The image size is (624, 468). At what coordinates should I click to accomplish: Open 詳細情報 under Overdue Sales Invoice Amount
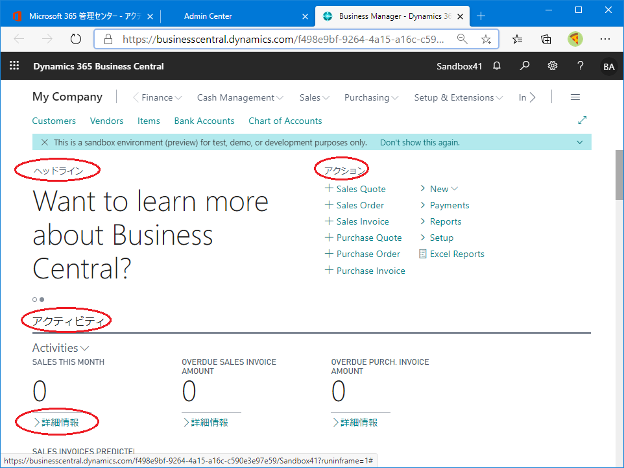pyautogui.click(x=206, y=422)
